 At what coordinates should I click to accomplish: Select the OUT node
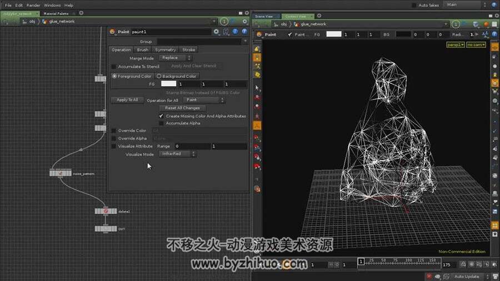tap(106, 229)
